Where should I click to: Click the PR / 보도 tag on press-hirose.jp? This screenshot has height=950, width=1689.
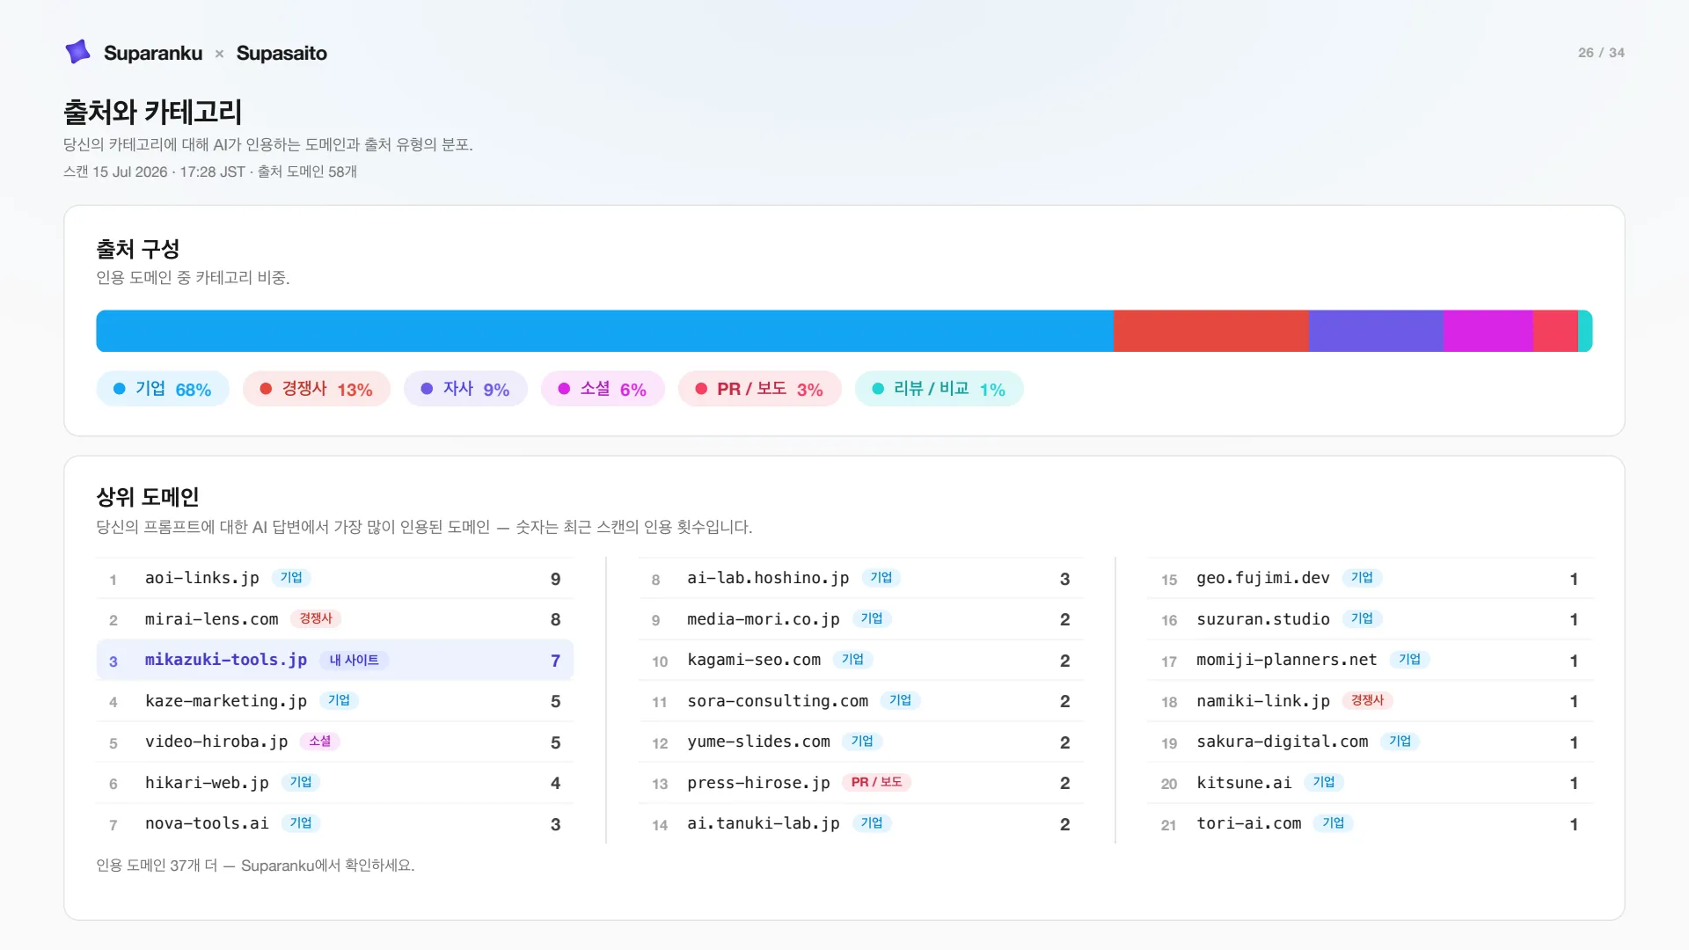[876, 782]
